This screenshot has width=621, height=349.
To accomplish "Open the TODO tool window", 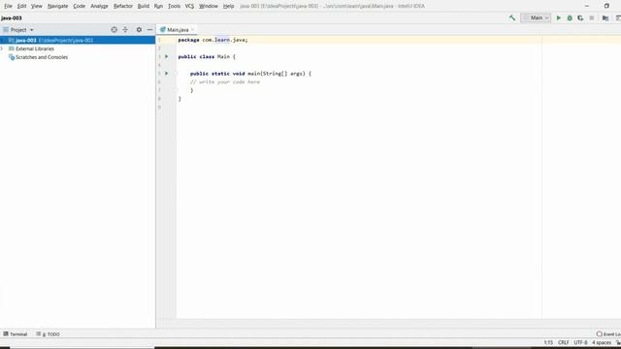I will [x=48, y=333].
